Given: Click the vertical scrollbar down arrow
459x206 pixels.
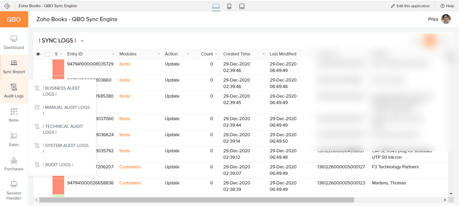Looking at the screenshot, I should click(x=451, y=194).
